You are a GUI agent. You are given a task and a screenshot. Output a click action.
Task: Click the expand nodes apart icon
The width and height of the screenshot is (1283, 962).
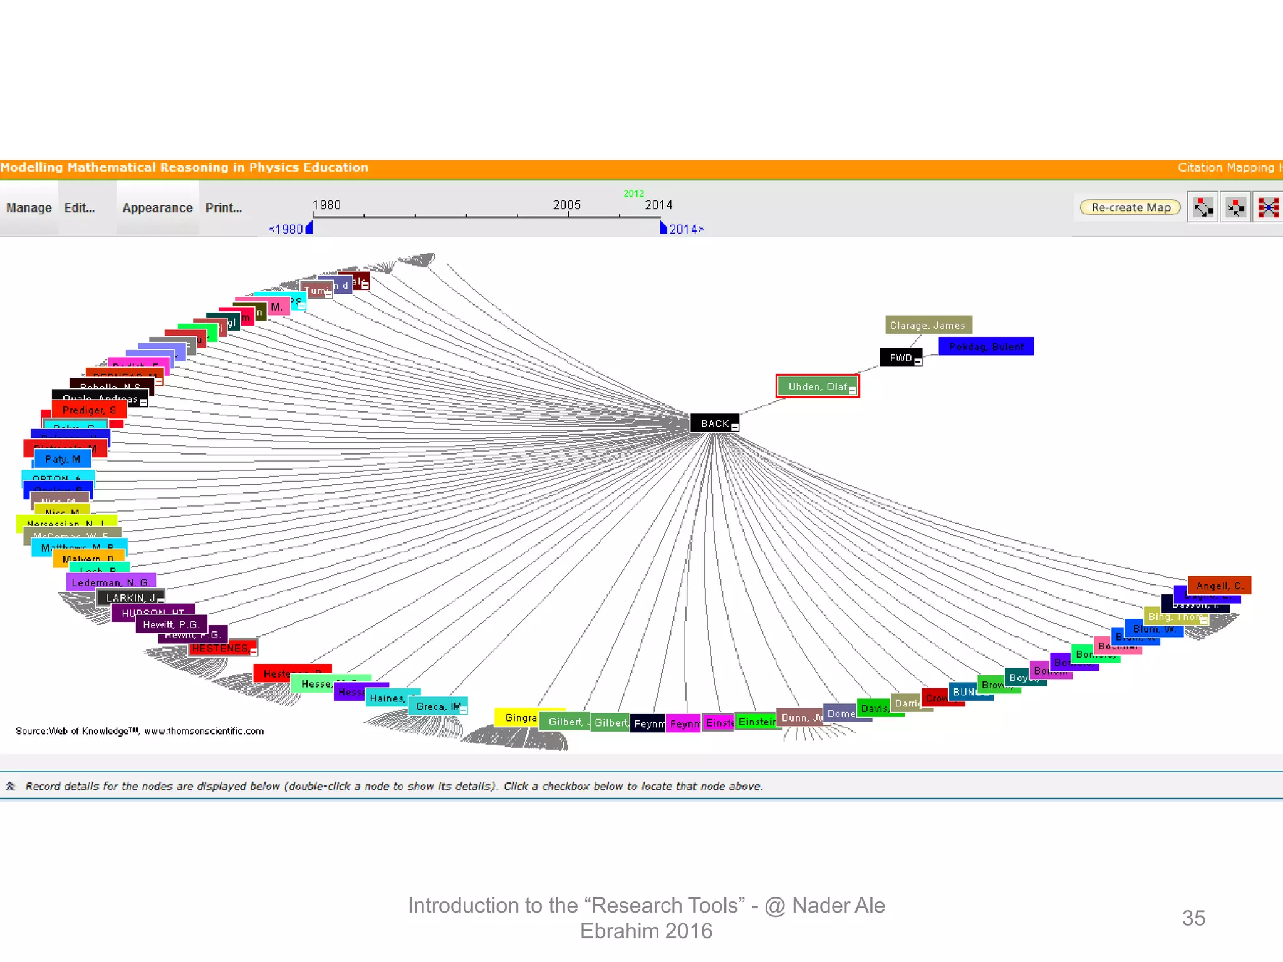(x=1203, y=207)
